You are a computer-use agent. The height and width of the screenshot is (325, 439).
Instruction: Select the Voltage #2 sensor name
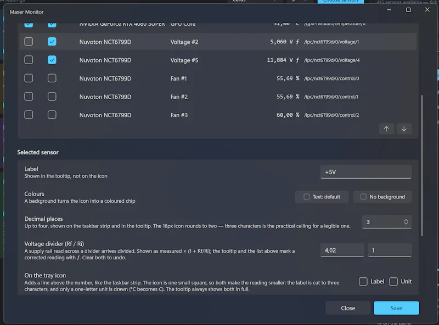pyautogui.click(x=184, y=42)
